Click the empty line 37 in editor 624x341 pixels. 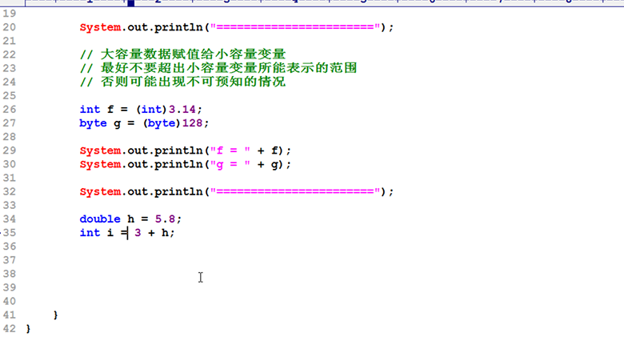click(x=240, y=260)
